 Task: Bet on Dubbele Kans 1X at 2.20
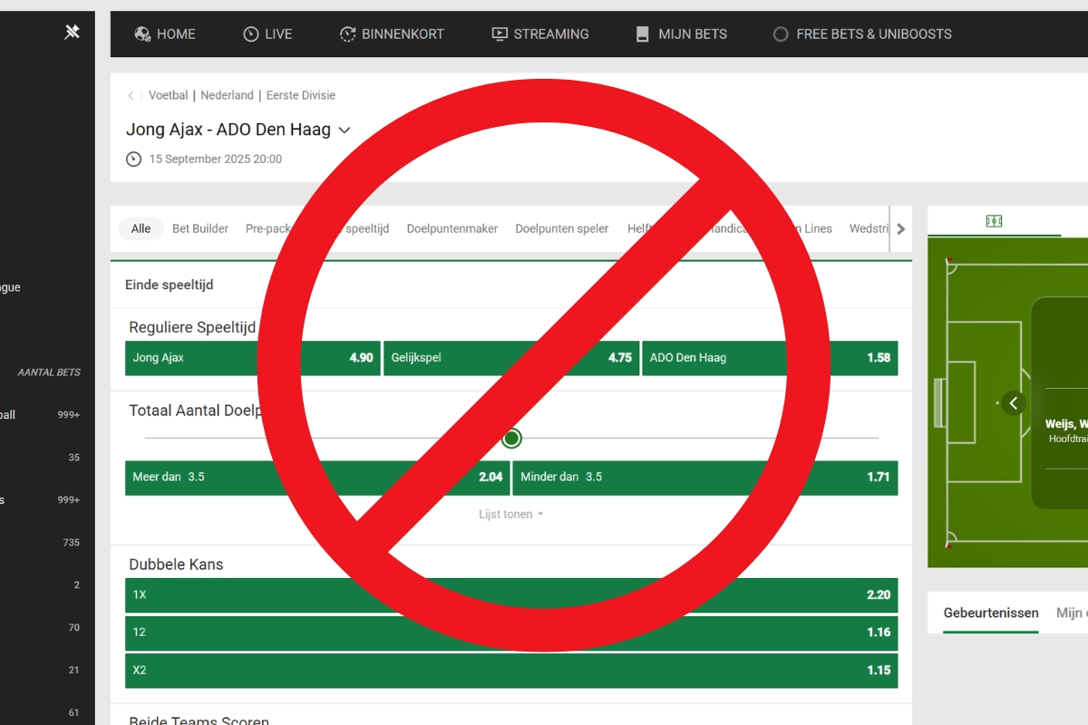point(511,595)
